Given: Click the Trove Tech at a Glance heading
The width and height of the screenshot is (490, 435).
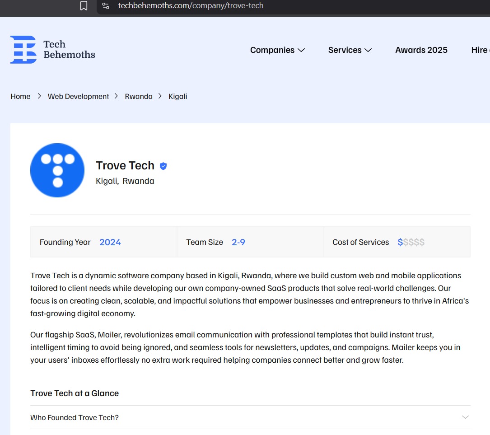Looking at the screenshot, I should [x=75, y=393].
